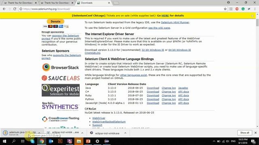Expand options for selenium-java zip download
The width and height of the screenshot is (259, 145).
[39, 133]
